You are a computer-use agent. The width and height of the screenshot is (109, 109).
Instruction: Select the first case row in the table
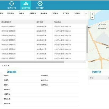[43, 27]
